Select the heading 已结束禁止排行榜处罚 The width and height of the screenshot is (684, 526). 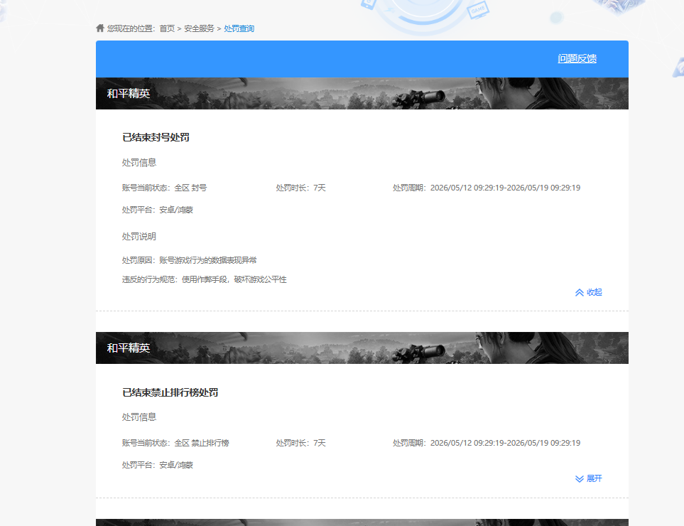[x=170, y=392]
